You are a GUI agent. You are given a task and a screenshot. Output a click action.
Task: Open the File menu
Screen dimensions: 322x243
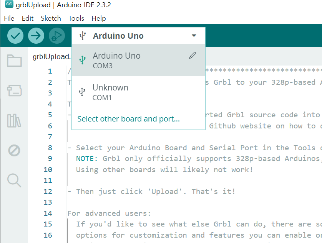(9, 18)
